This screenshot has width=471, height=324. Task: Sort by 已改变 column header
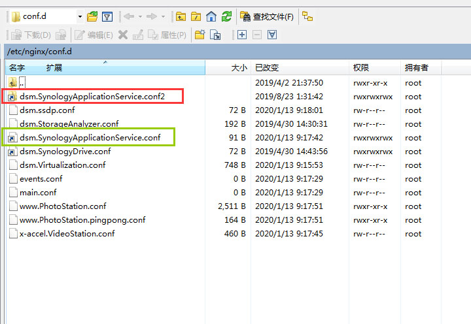tap(267, 68)
